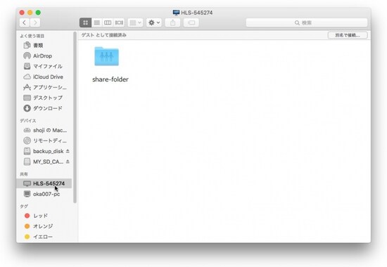
Task: Click the Share toolbar icon
Action: (x=173, y=22)
